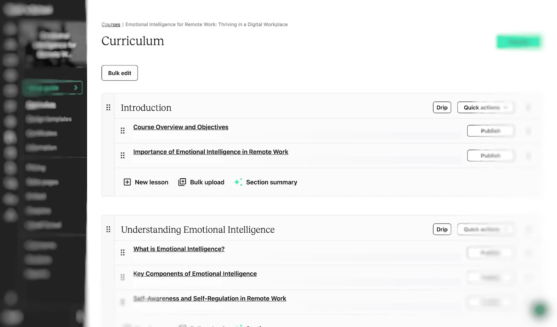Open the green highlighted sidebar item with chevron

pyautogui.click(x=52, y=88)
